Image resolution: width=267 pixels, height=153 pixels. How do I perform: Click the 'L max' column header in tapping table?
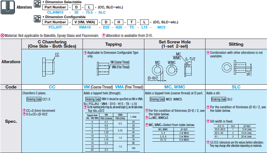tap(133, 117)
